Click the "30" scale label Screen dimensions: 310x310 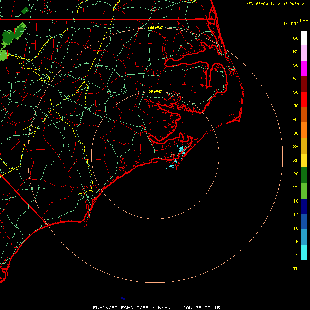point(296,160)
